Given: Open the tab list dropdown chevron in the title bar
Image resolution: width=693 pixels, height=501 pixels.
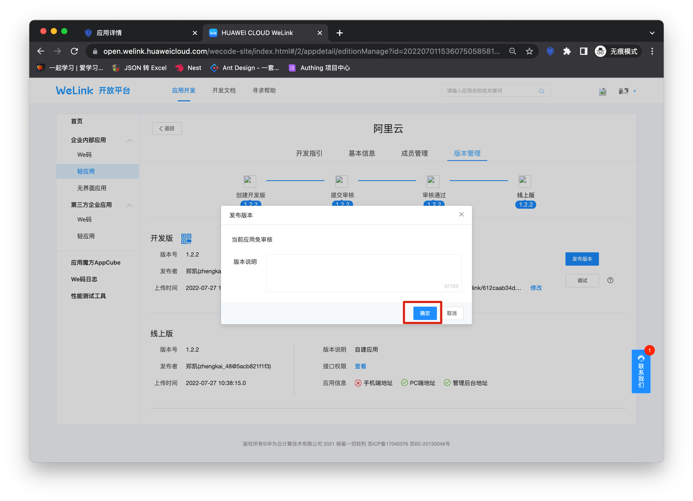Looking at the screenshot, I should click(652, 33).
